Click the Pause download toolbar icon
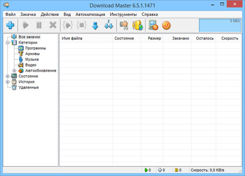Image resolution: width=245 pixels, height=176 pixels. [39, 25]
